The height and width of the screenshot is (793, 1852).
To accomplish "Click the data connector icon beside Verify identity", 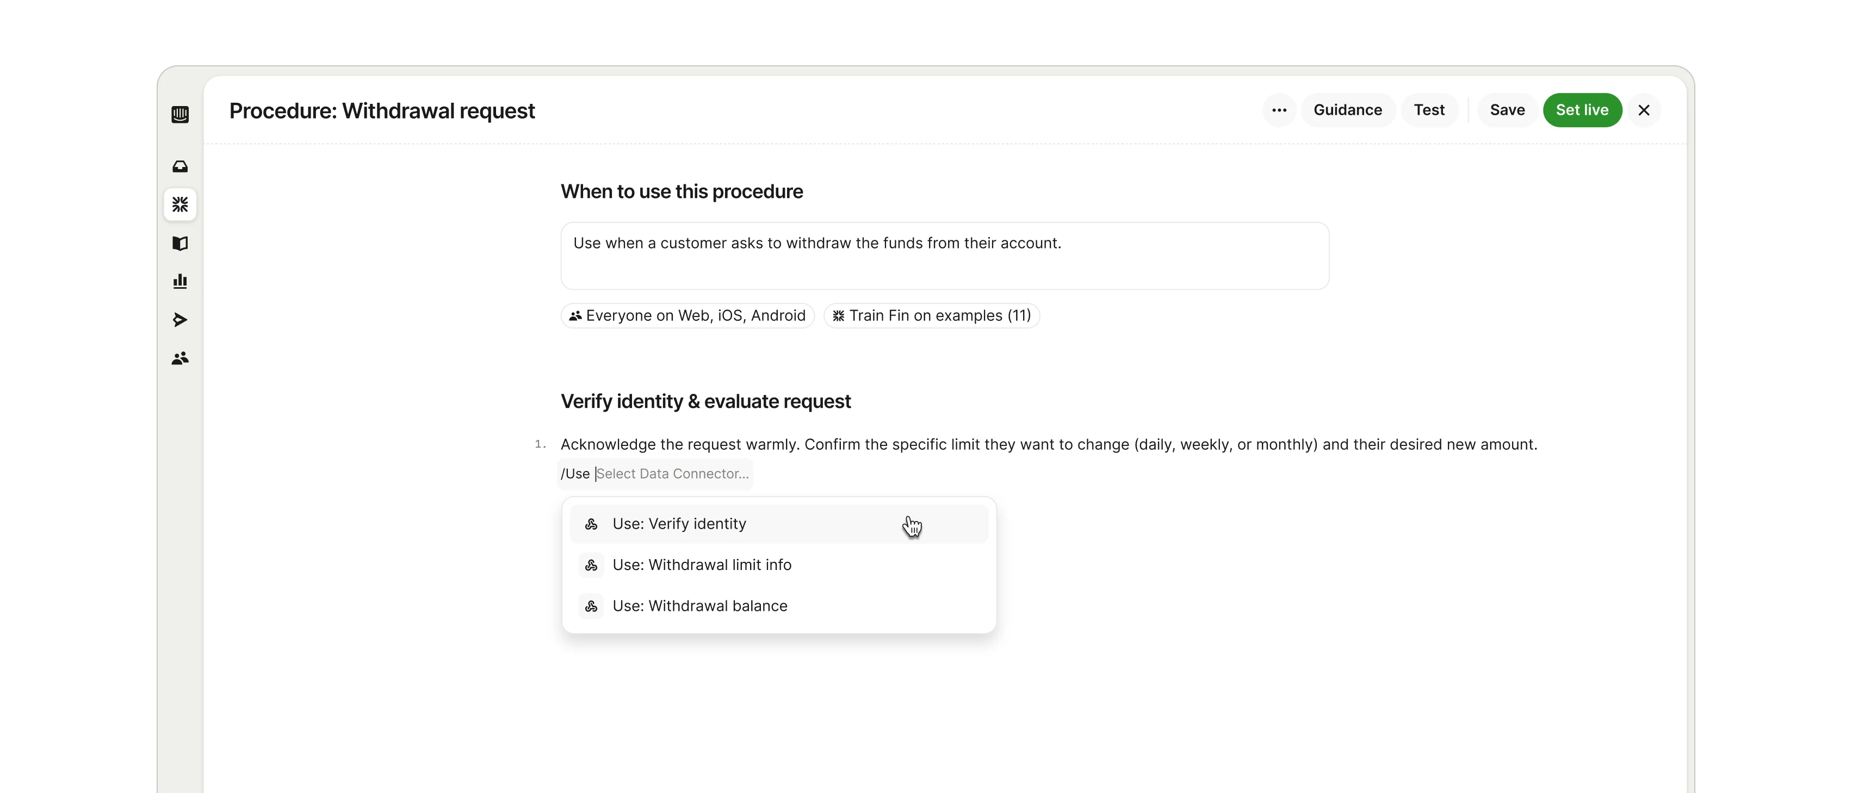I will (x=591, y=524).
